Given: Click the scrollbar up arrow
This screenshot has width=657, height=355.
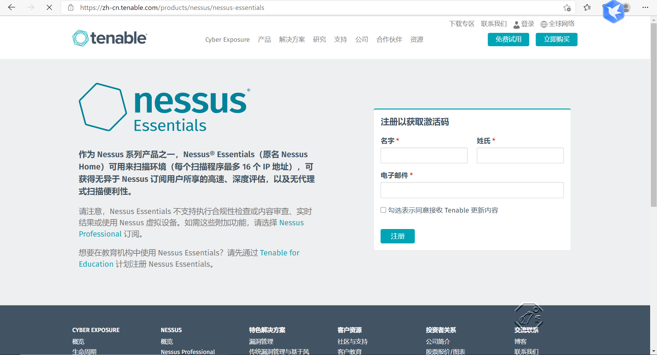Looking at the screenshot, I should coord(654,20).
